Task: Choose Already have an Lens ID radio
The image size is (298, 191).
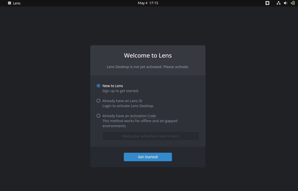Action: pos(98,101)
